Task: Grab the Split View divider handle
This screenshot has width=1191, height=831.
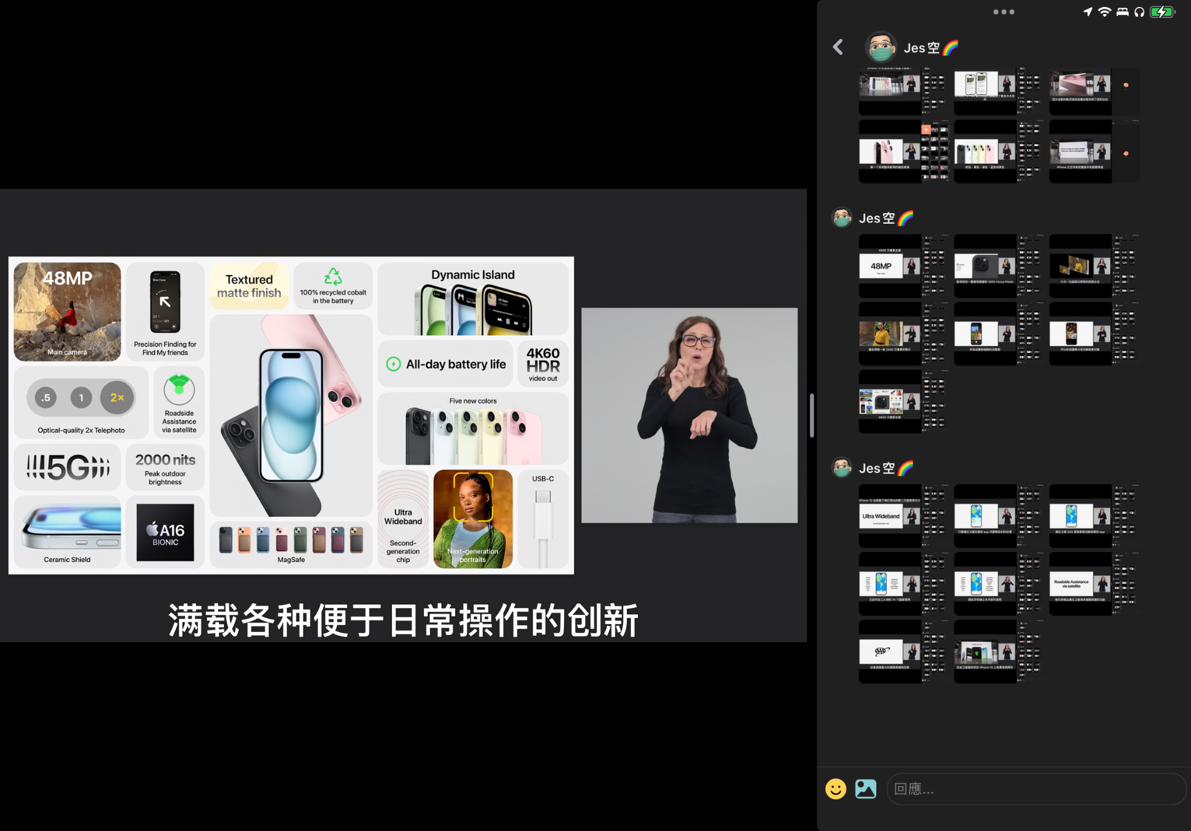Action: pyautogui.click(x=811, y=415)
